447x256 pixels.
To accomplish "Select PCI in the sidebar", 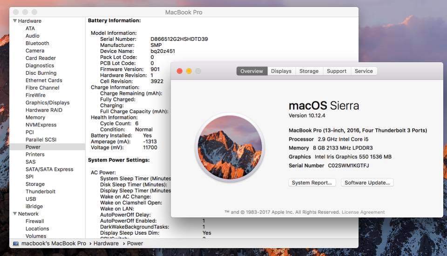I will coord(30,132).
